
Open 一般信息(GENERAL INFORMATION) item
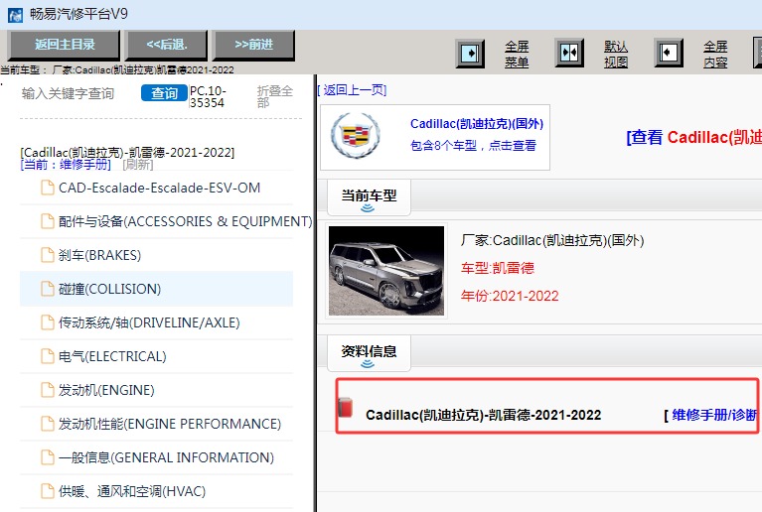[166, 457]
